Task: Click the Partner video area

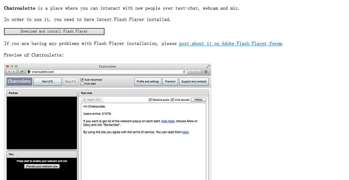Action: click(42, 123)
